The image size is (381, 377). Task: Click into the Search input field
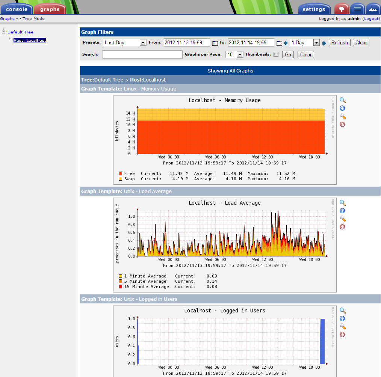pos(142,54)
